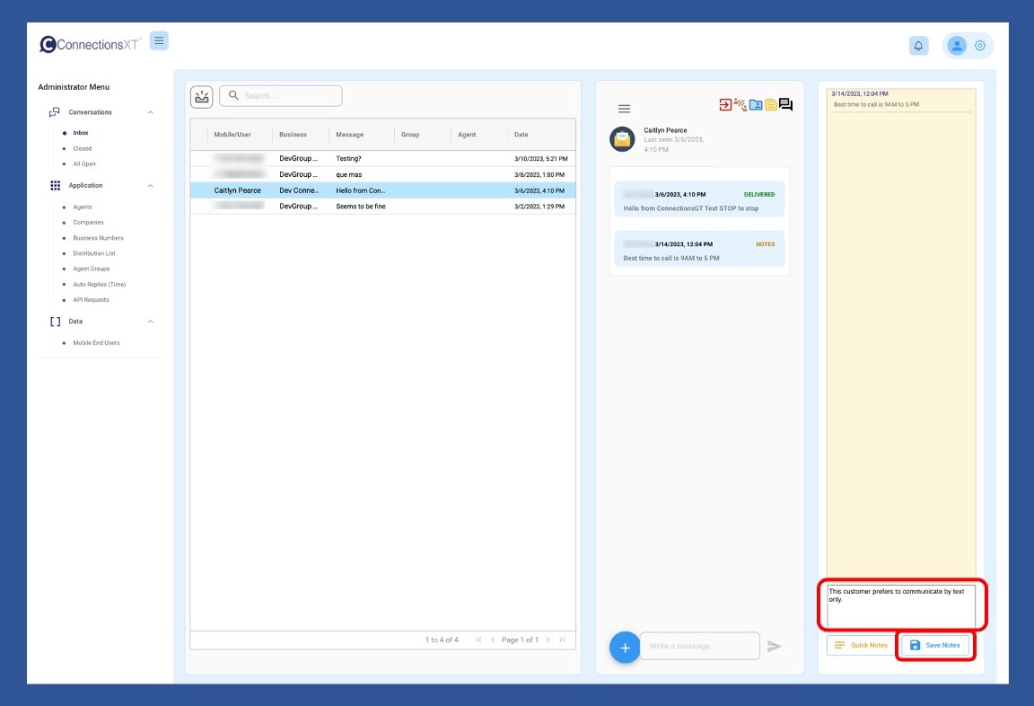Click the Save Notes button

pyautogui.click(x=934, y=645)
